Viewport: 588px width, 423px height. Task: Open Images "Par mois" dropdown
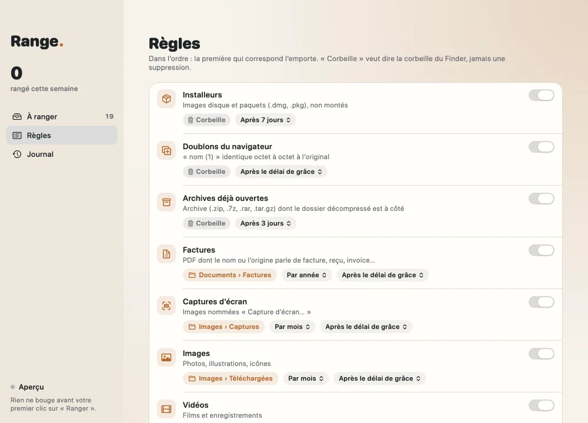(306, 378)
